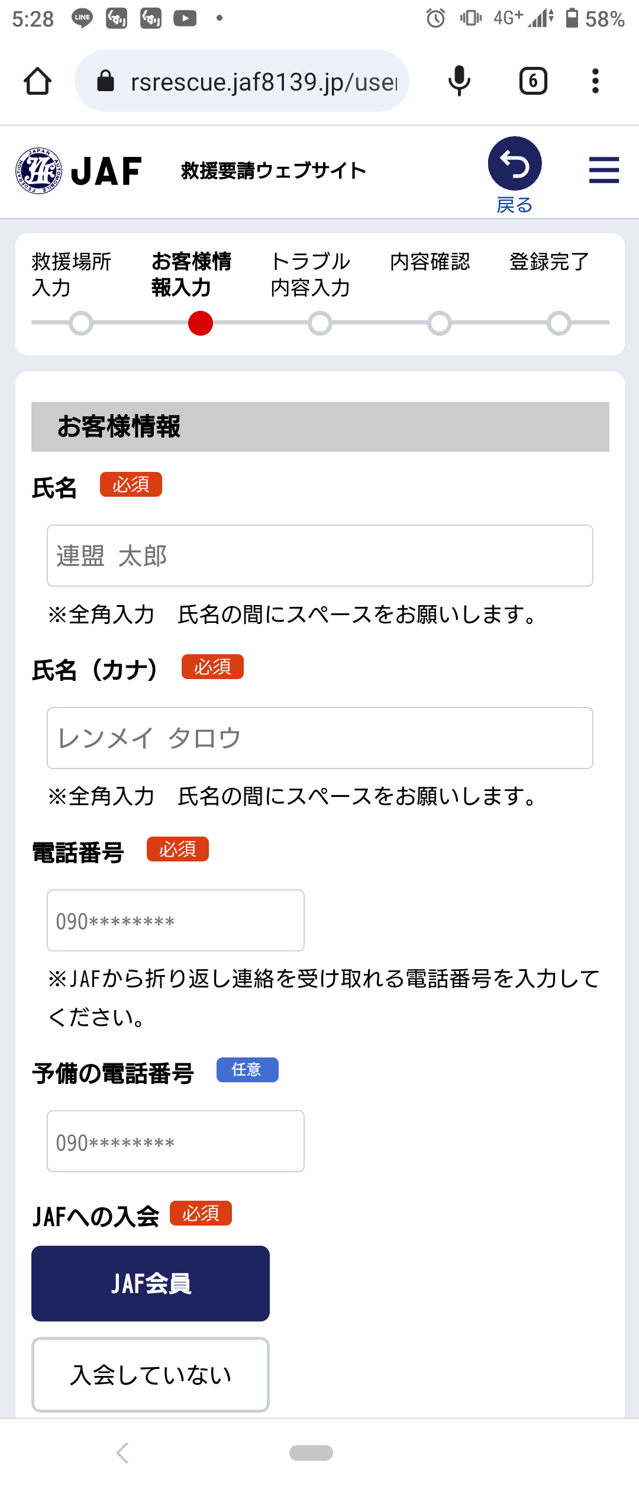Tap the microphone voice search icon
639x1492 pixels.
tap(459, 81)
